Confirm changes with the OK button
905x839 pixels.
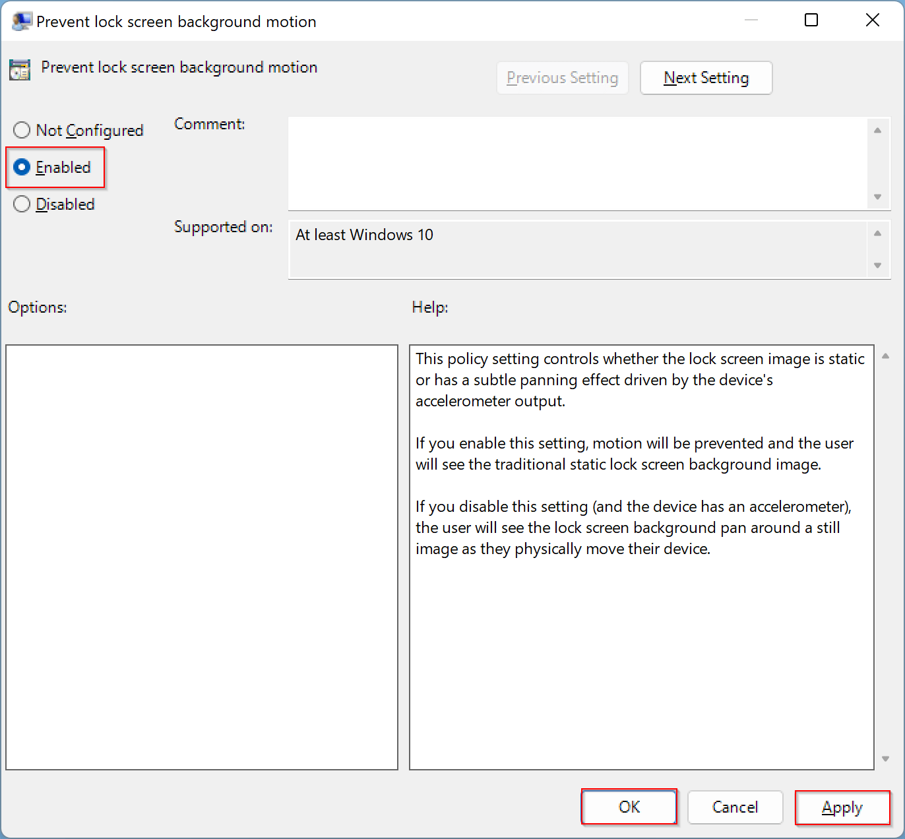coord(629,807)
